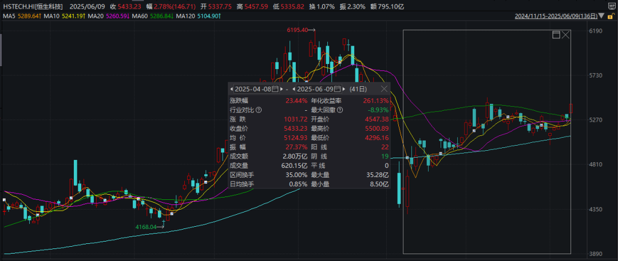Click the help icon beside 行业对比
This screenshot has width=618, height=261.
point(259,110)
